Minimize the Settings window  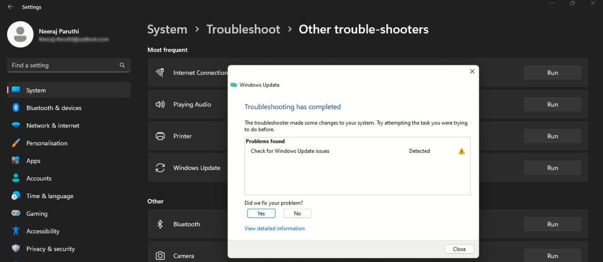pyautogui.click(x=553, y=3)
